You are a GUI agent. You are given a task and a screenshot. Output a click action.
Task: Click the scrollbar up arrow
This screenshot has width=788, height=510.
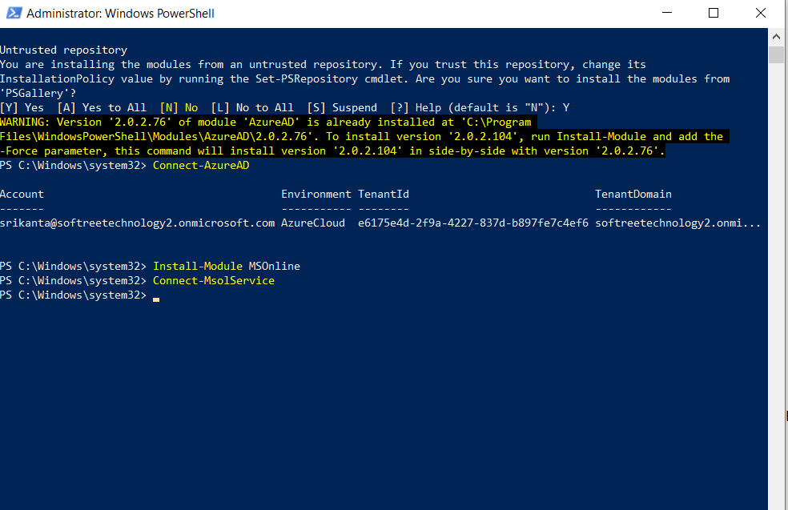776,36
